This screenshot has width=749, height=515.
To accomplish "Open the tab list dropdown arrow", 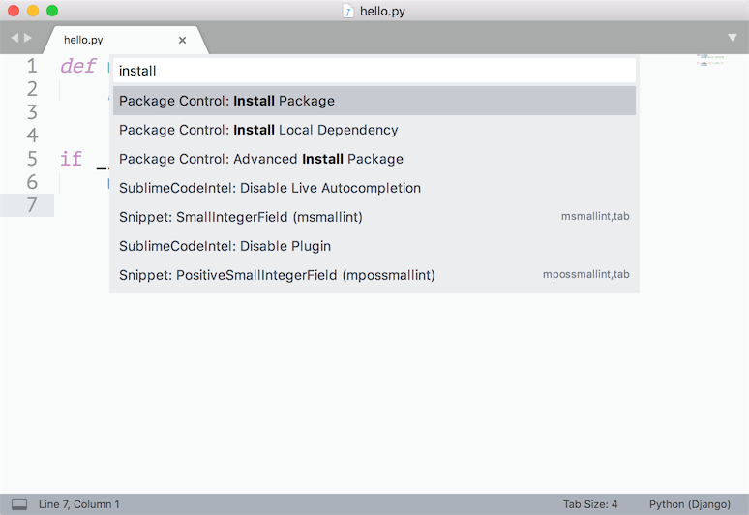I will click(733, 38).
